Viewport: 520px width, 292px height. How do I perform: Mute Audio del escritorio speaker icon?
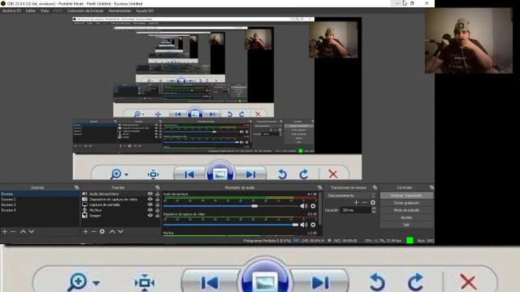coord(303,206)
